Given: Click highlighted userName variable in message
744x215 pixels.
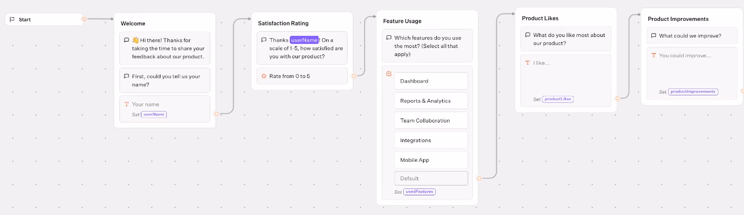Looking at the screenshot, I should click(304, 40).
